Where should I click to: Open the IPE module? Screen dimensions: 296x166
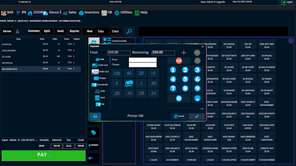tap(21, 13)
